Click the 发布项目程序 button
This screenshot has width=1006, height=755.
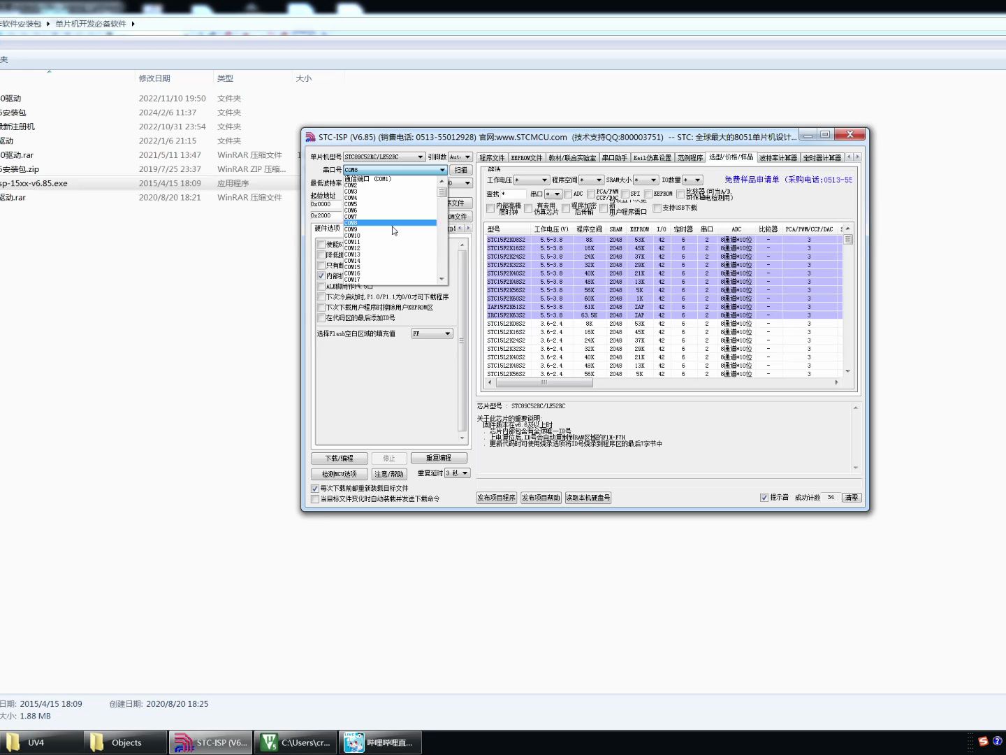click(x=496, y=498)
